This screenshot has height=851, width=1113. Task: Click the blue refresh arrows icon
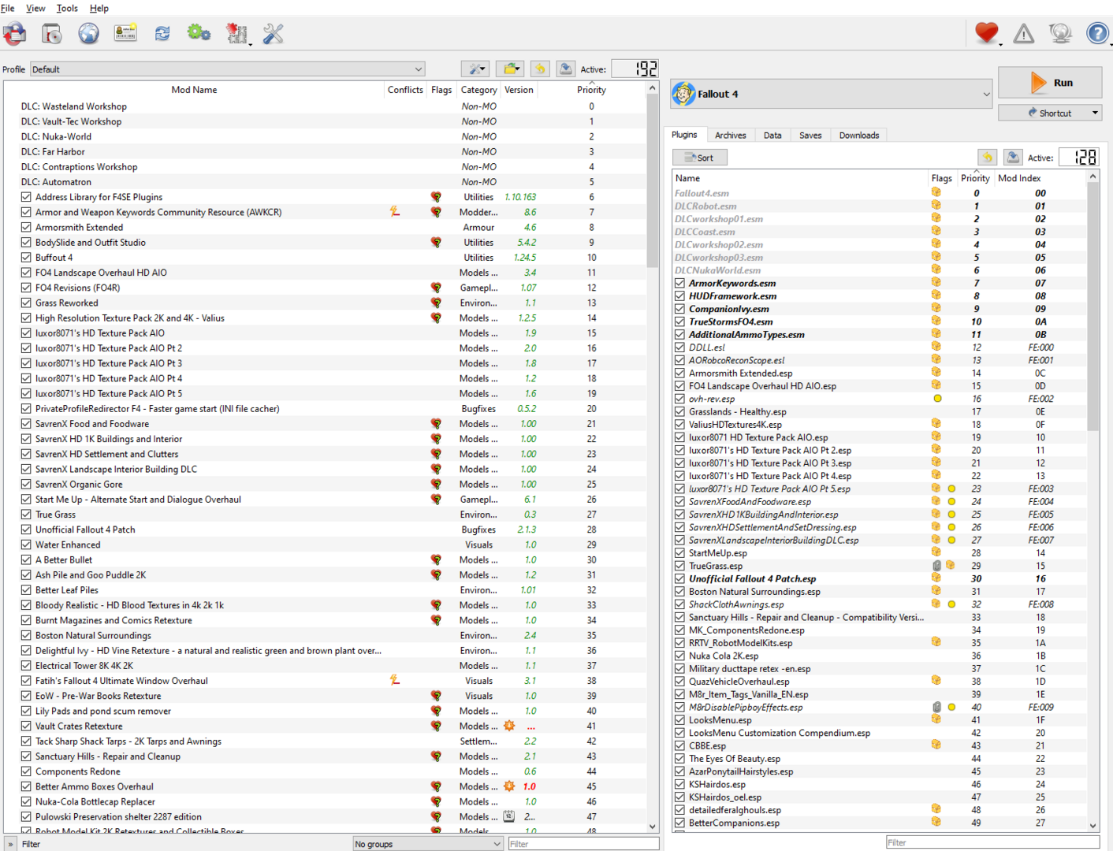pyautogui.click(x=162, y=34)
